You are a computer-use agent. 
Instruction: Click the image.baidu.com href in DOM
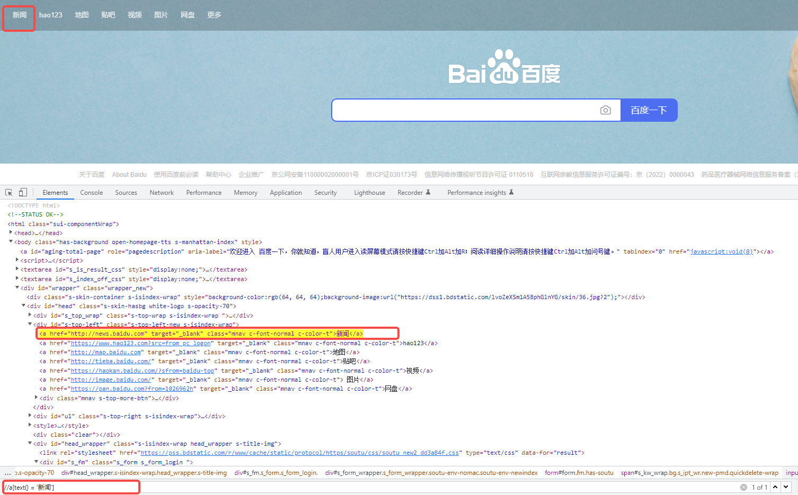(111, 380)
